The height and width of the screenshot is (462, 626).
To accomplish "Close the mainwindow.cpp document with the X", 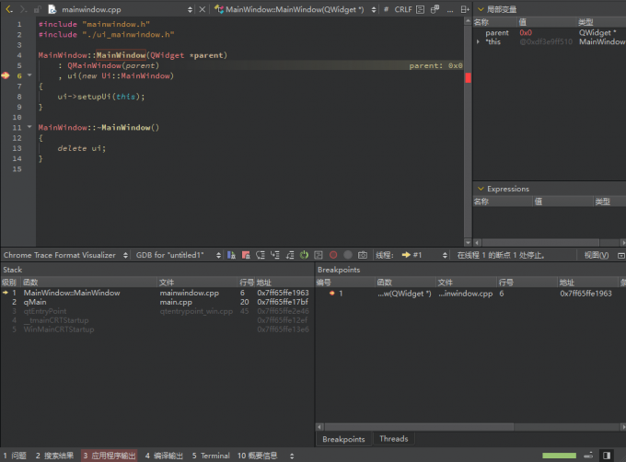I will tap(202, 8).
